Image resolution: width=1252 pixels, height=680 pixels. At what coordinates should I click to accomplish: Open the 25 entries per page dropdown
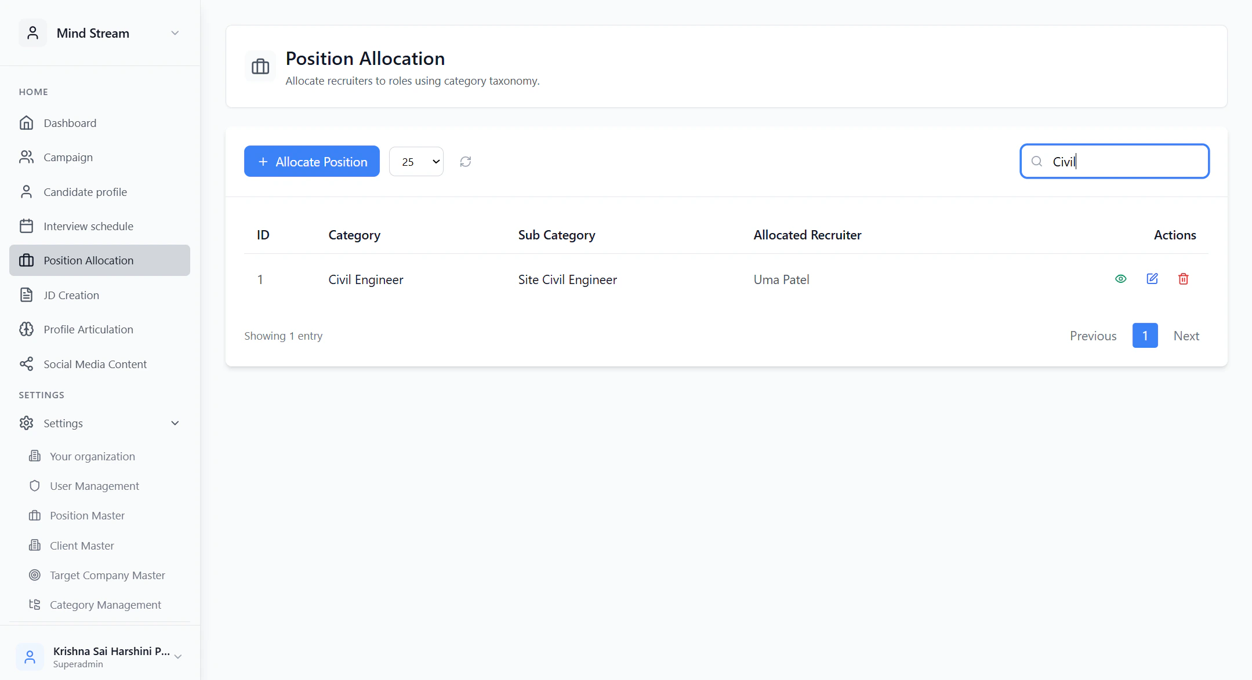click(416, 162)
